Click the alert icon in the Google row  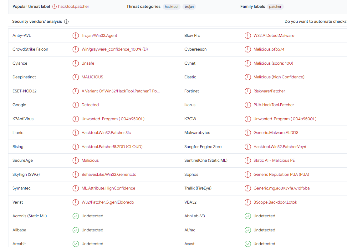[x=76, y=105]
